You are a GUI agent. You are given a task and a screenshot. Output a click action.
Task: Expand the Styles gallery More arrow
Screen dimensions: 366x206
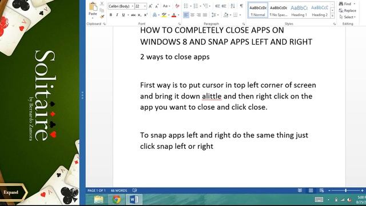click(332, 16)
